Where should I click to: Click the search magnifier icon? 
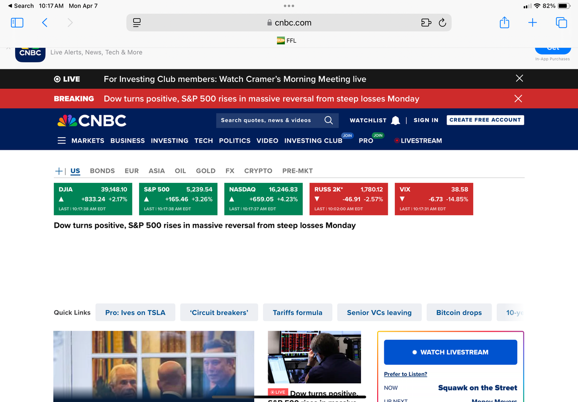pos(328,120)
